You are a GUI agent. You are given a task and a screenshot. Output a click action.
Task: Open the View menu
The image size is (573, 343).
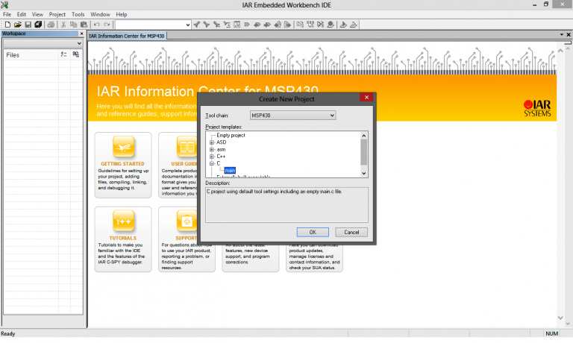pyautogui.click(x=37, y=14)
